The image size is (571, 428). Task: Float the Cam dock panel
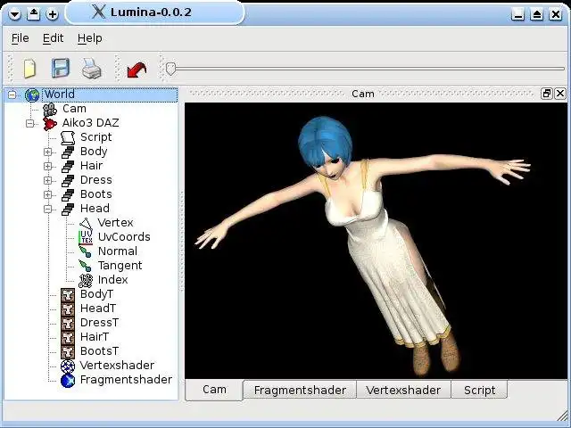pyautogui.click(x=546, y=94)
